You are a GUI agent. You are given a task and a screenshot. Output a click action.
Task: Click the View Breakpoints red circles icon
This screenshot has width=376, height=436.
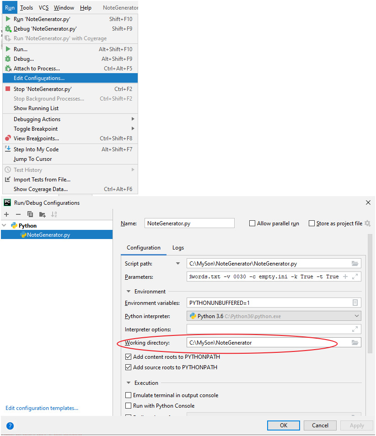(8, 138)
